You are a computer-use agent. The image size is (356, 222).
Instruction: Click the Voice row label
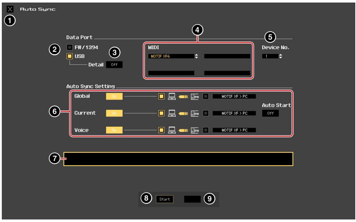[x=81, y=130]
